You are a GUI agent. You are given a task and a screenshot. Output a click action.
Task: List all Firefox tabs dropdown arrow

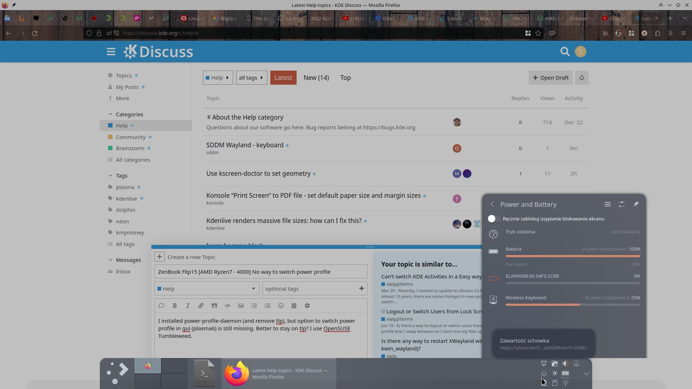tap(684, 18)
